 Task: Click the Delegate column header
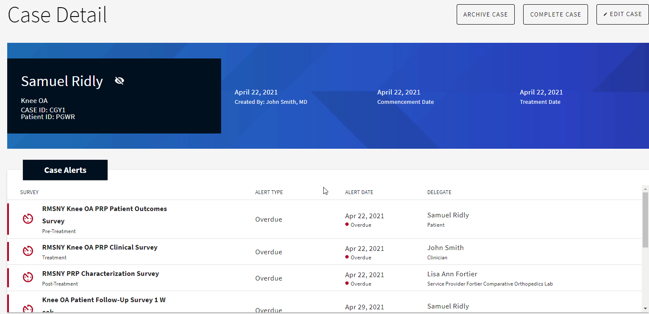(x=439, y=192)
